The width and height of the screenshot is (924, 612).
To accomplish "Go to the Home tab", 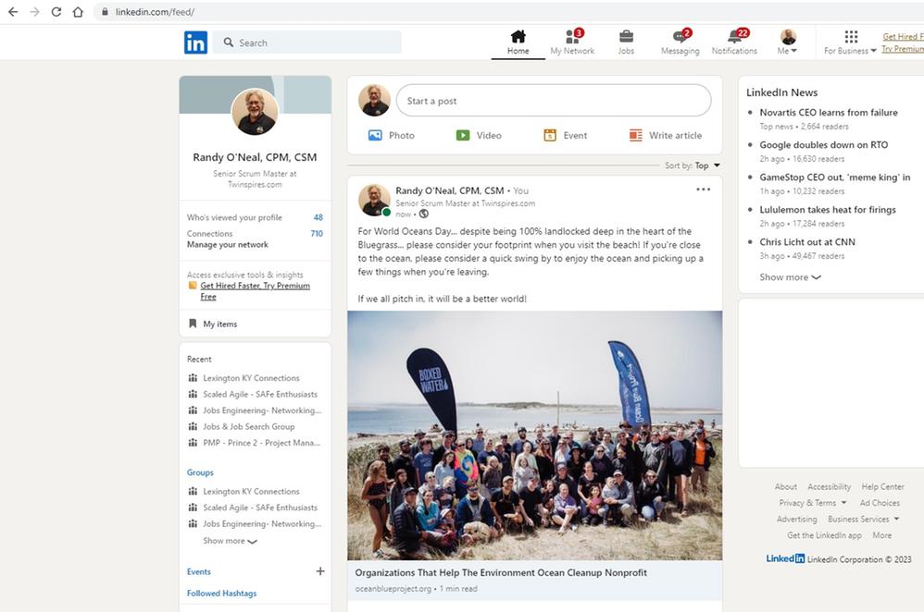I will (x=518, y=43).
